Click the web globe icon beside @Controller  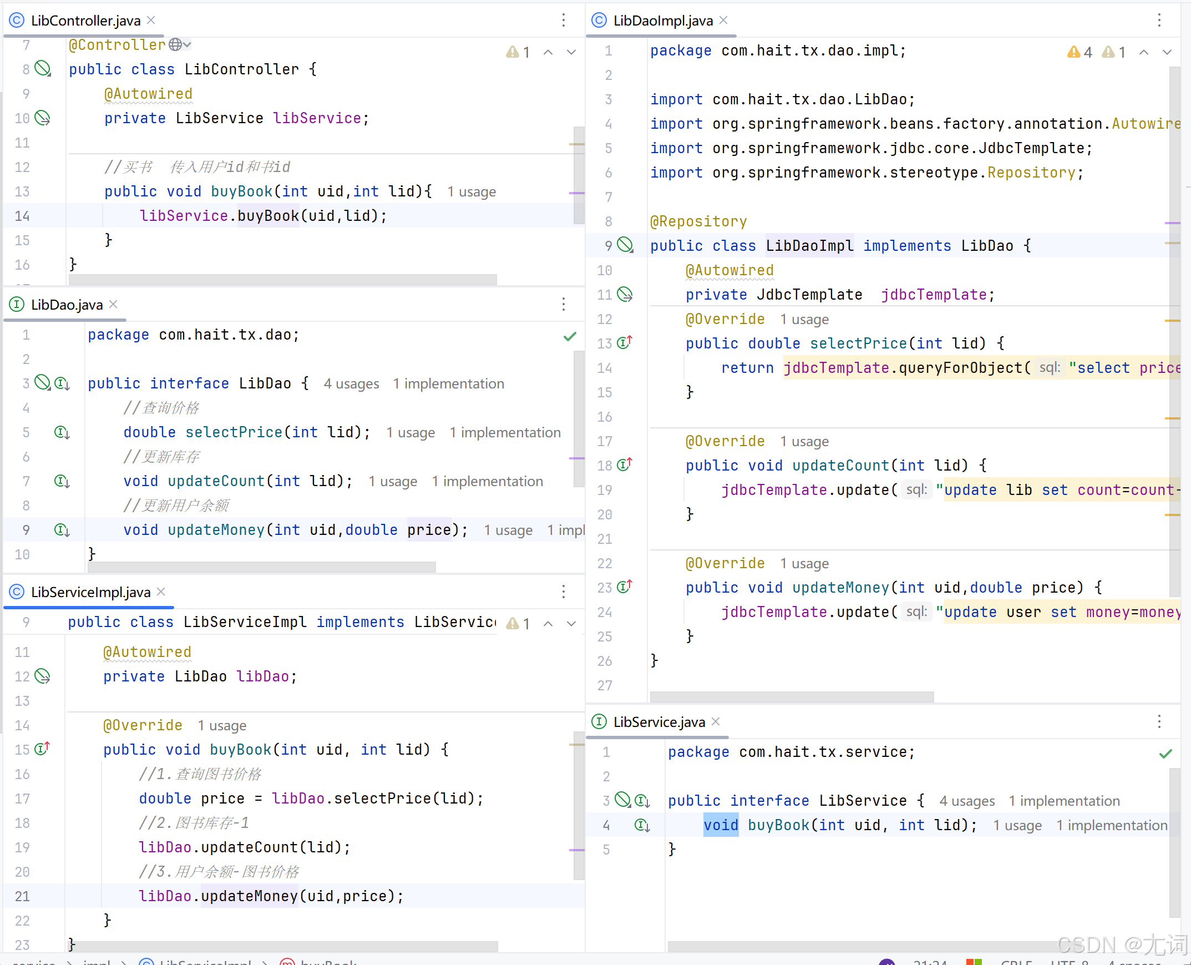click(176, 44)
